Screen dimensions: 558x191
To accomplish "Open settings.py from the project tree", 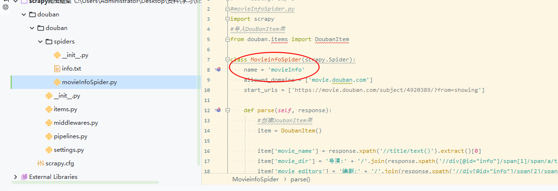I will point(69,150).
